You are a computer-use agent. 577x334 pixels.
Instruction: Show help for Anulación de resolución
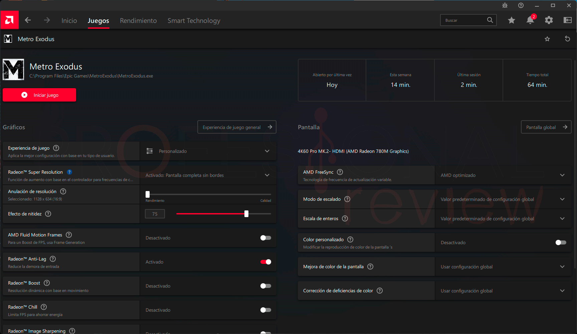coord(63,191)
